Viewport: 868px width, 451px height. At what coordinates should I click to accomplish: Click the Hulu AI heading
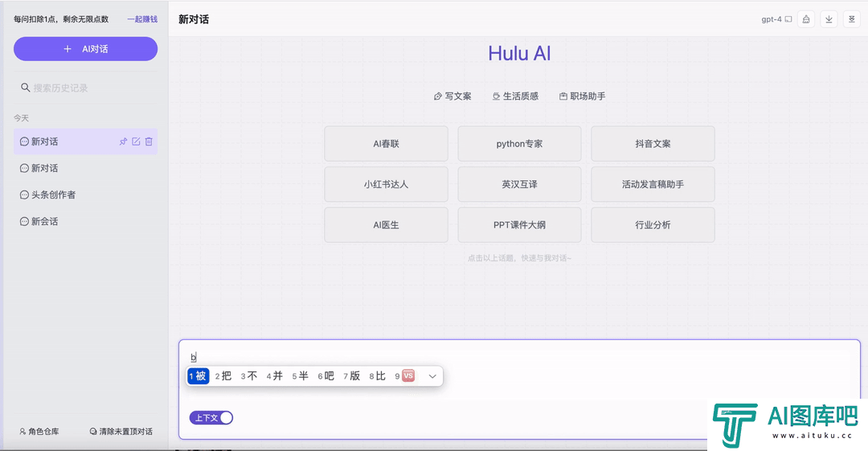click(x=519, y=53)
